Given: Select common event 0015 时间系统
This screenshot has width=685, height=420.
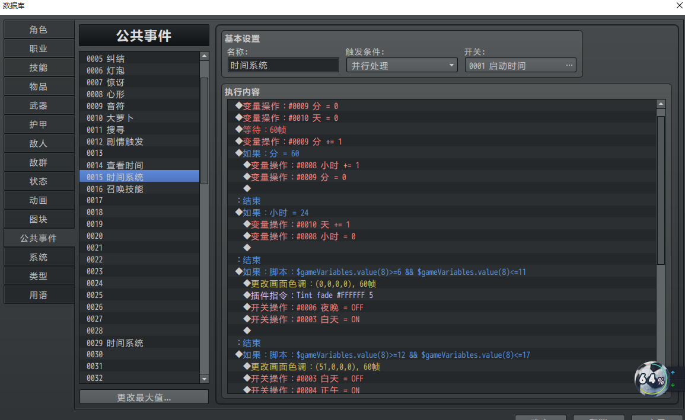Looking at the screenshot, I should [139, 177].
